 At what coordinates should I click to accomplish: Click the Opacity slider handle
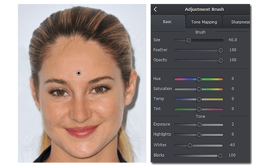click(220, 60)
